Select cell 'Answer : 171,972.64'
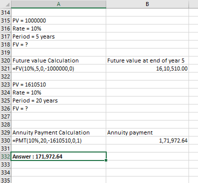198x183 pixels. coord(58,156)
